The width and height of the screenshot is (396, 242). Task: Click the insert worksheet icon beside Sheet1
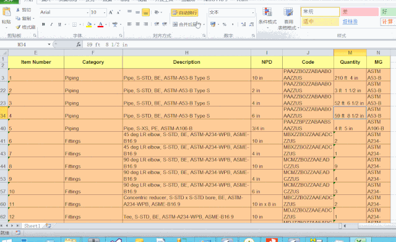[x=48, y=225]
